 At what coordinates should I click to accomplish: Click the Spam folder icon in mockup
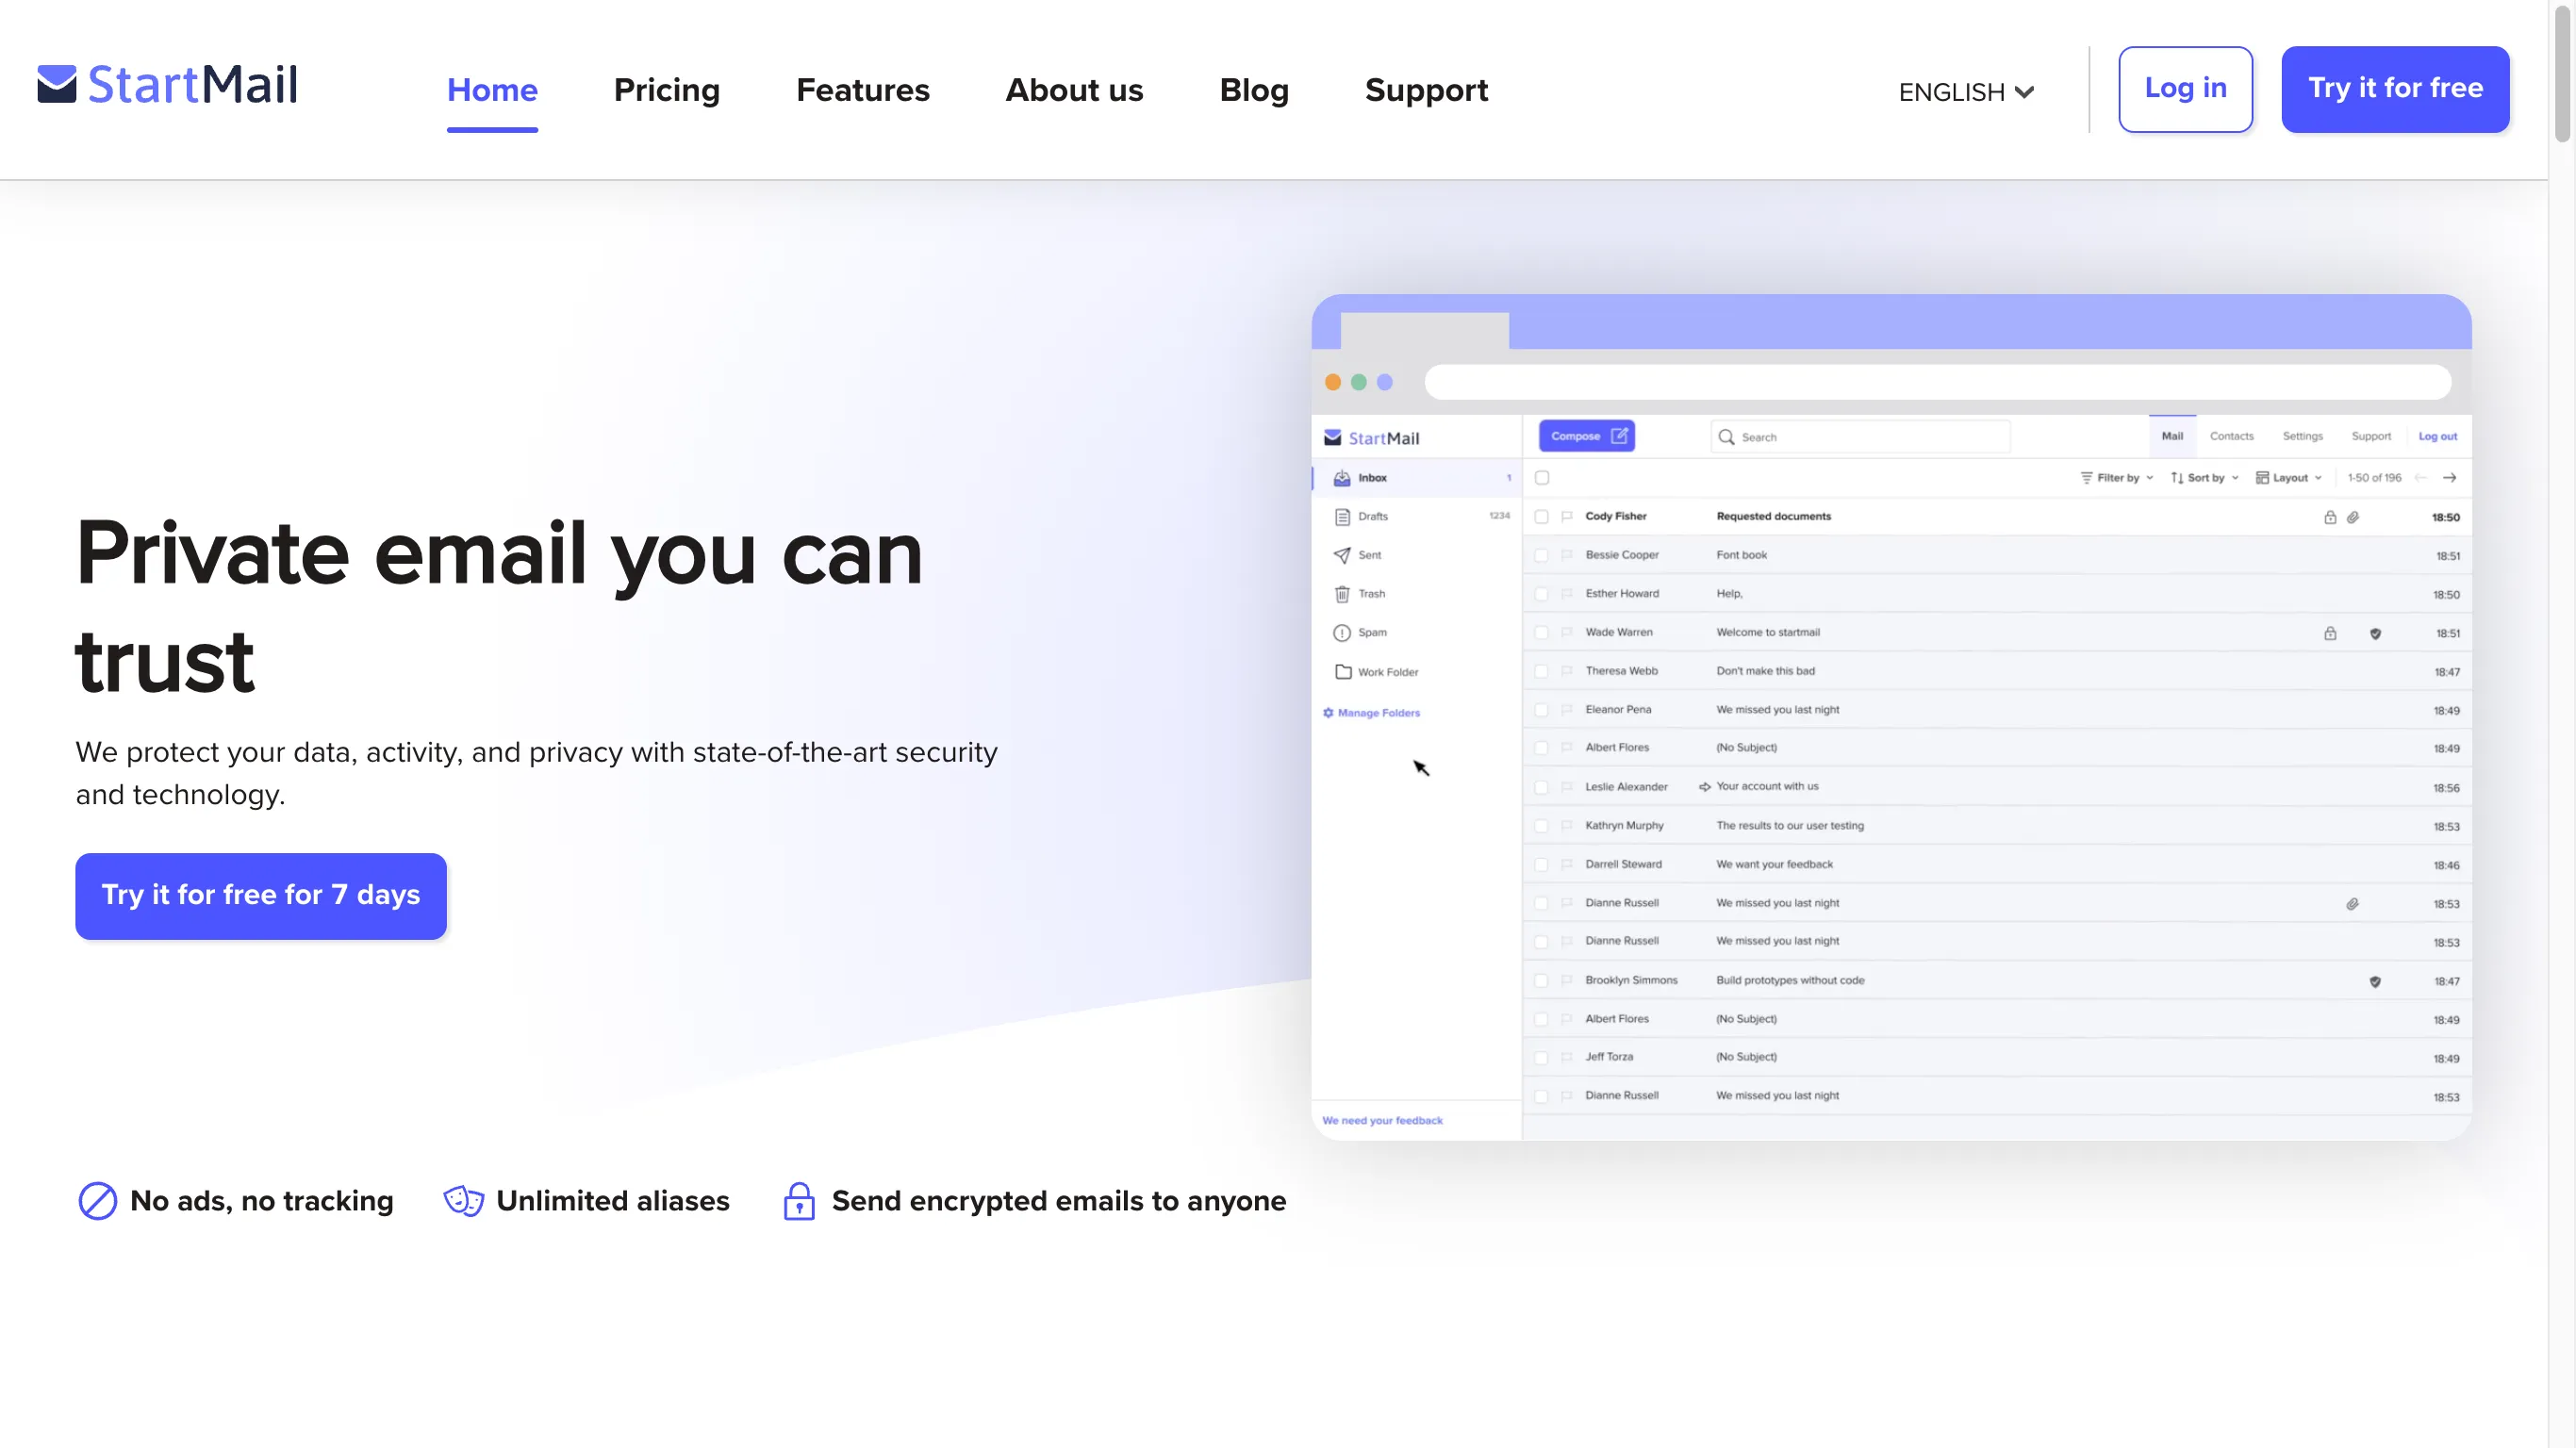pos(1342,633)
